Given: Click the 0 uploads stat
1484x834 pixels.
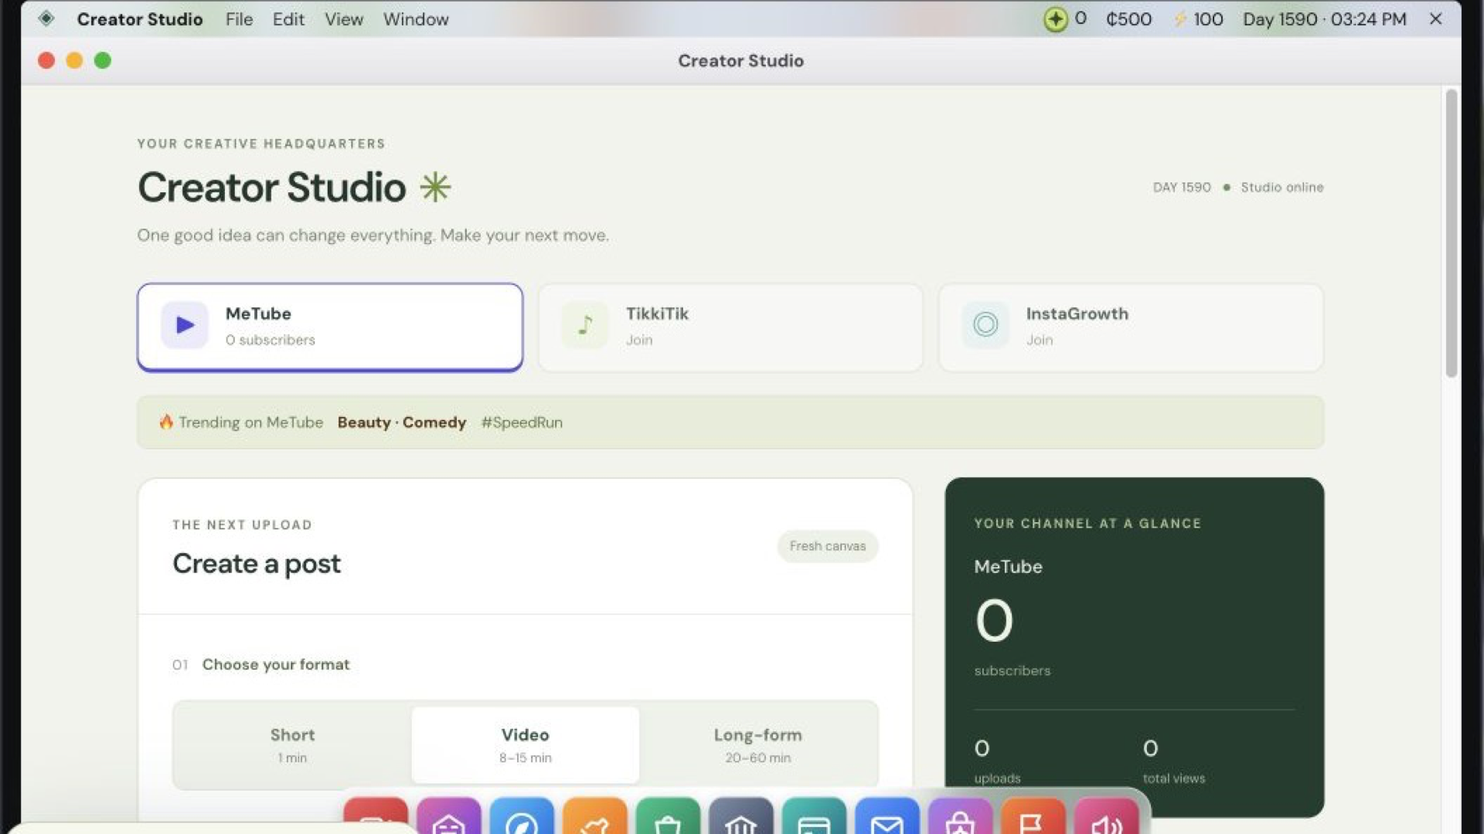Looking at the screenshot, I should pyautogui.click(x=997, y=761).
